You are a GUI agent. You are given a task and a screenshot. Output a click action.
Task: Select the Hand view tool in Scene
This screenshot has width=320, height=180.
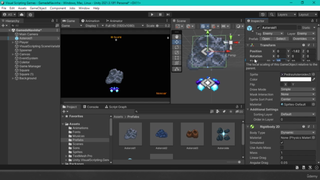tap(176, 36)
